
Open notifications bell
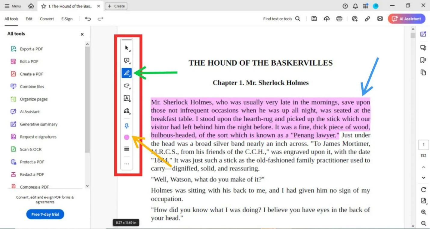(x=355, y=6)
